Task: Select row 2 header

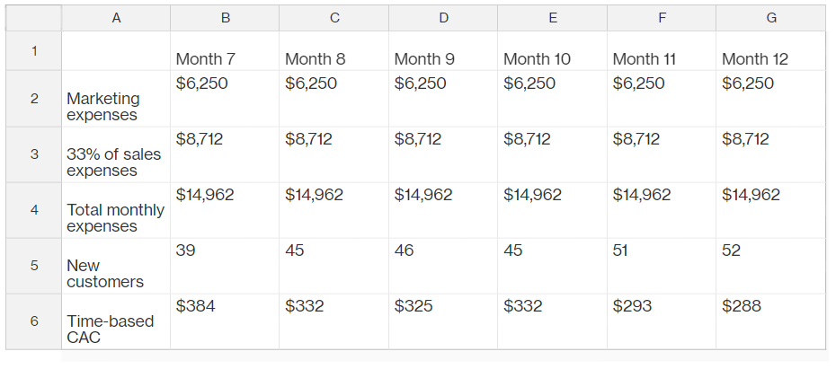Action: 34,99
